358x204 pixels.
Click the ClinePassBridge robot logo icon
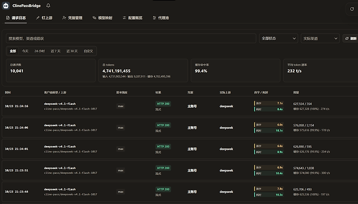coord(6,6)
